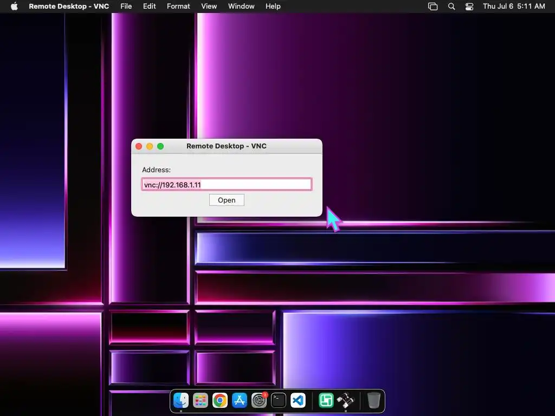This screenshot has height=416, width=555.
Task: Click the date and time in menu bar
Action: tap(514, 6)
